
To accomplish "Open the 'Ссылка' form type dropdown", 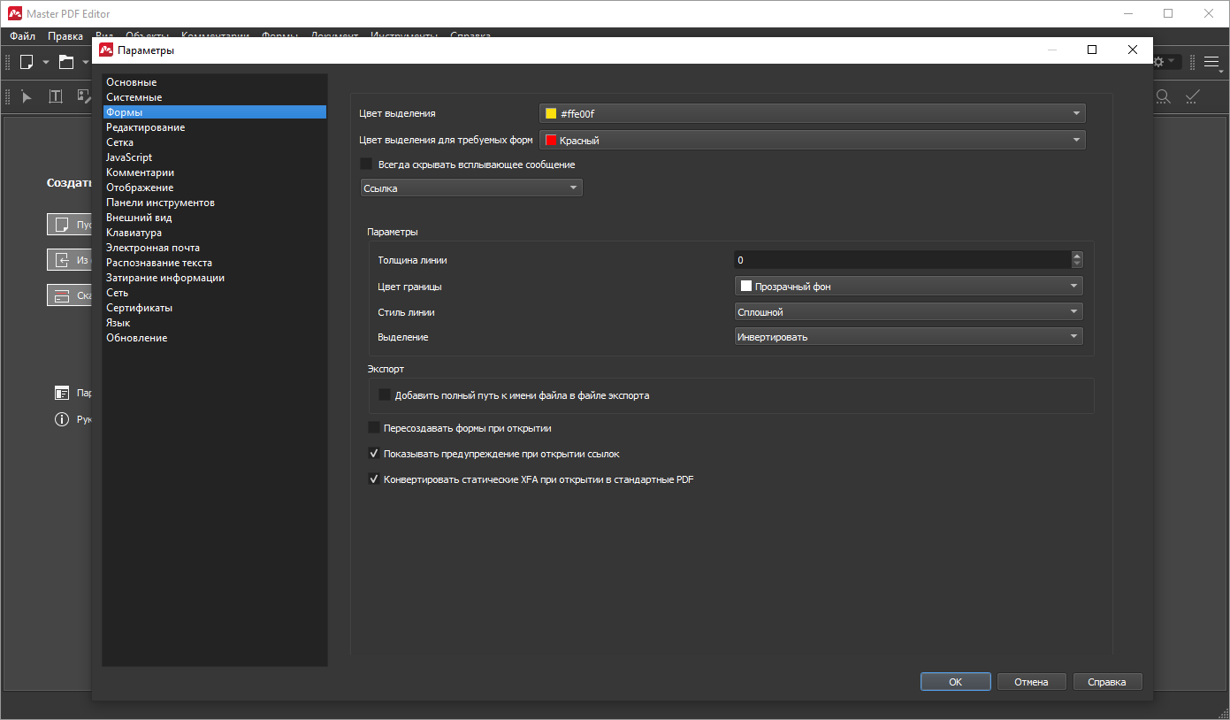I will 471,188.
